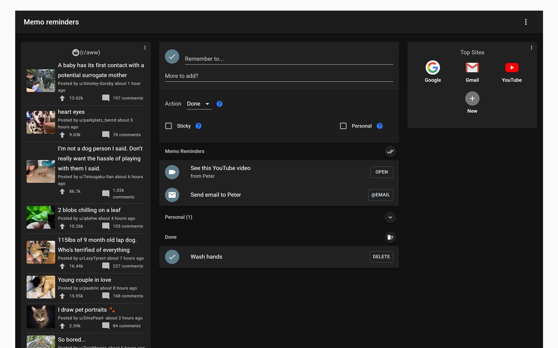Click '1.02k comments' on dog person post
Image resolution: width=558 pixels, height=348 pixels.
[x=124, y=194]
